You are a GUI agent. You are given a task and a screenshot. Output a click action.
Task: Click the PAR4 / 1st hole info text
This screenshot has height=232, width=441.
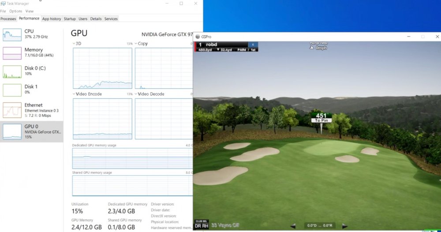pyautogui.click(x=247, y=50)
